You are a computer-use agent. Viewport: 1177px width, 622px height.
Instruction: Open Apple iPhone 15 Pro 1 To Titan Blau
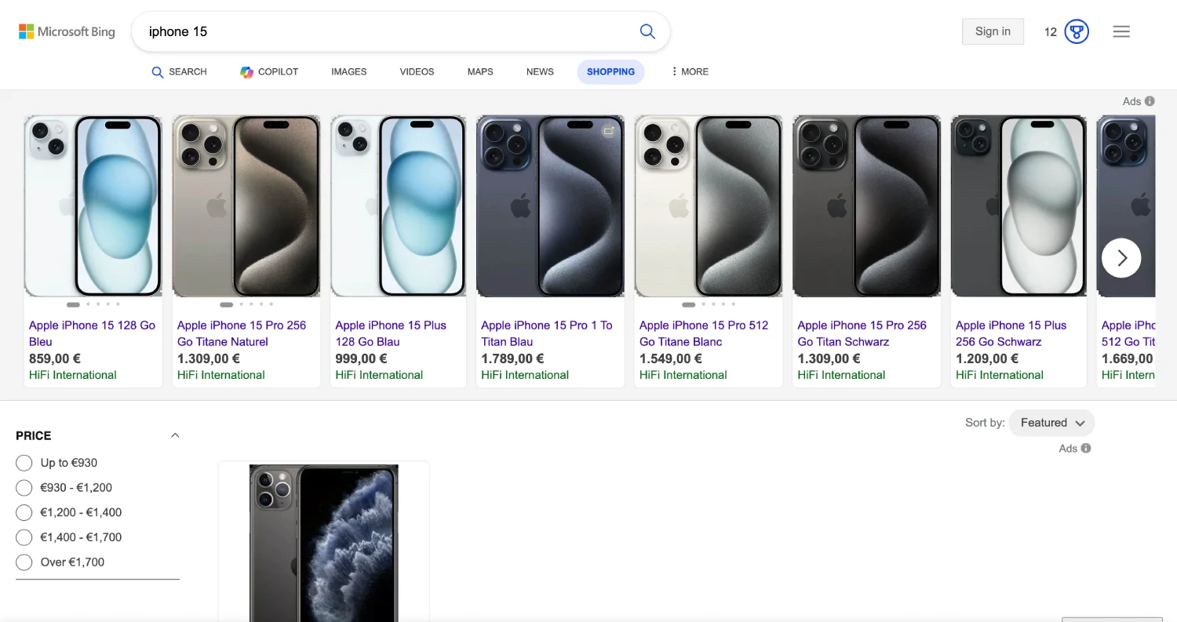point(547,333)
